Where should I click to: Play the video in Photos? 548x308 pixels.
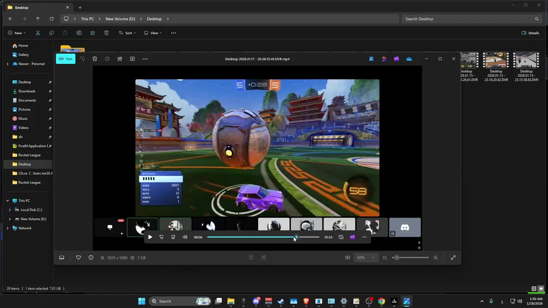tap(150, 237)
